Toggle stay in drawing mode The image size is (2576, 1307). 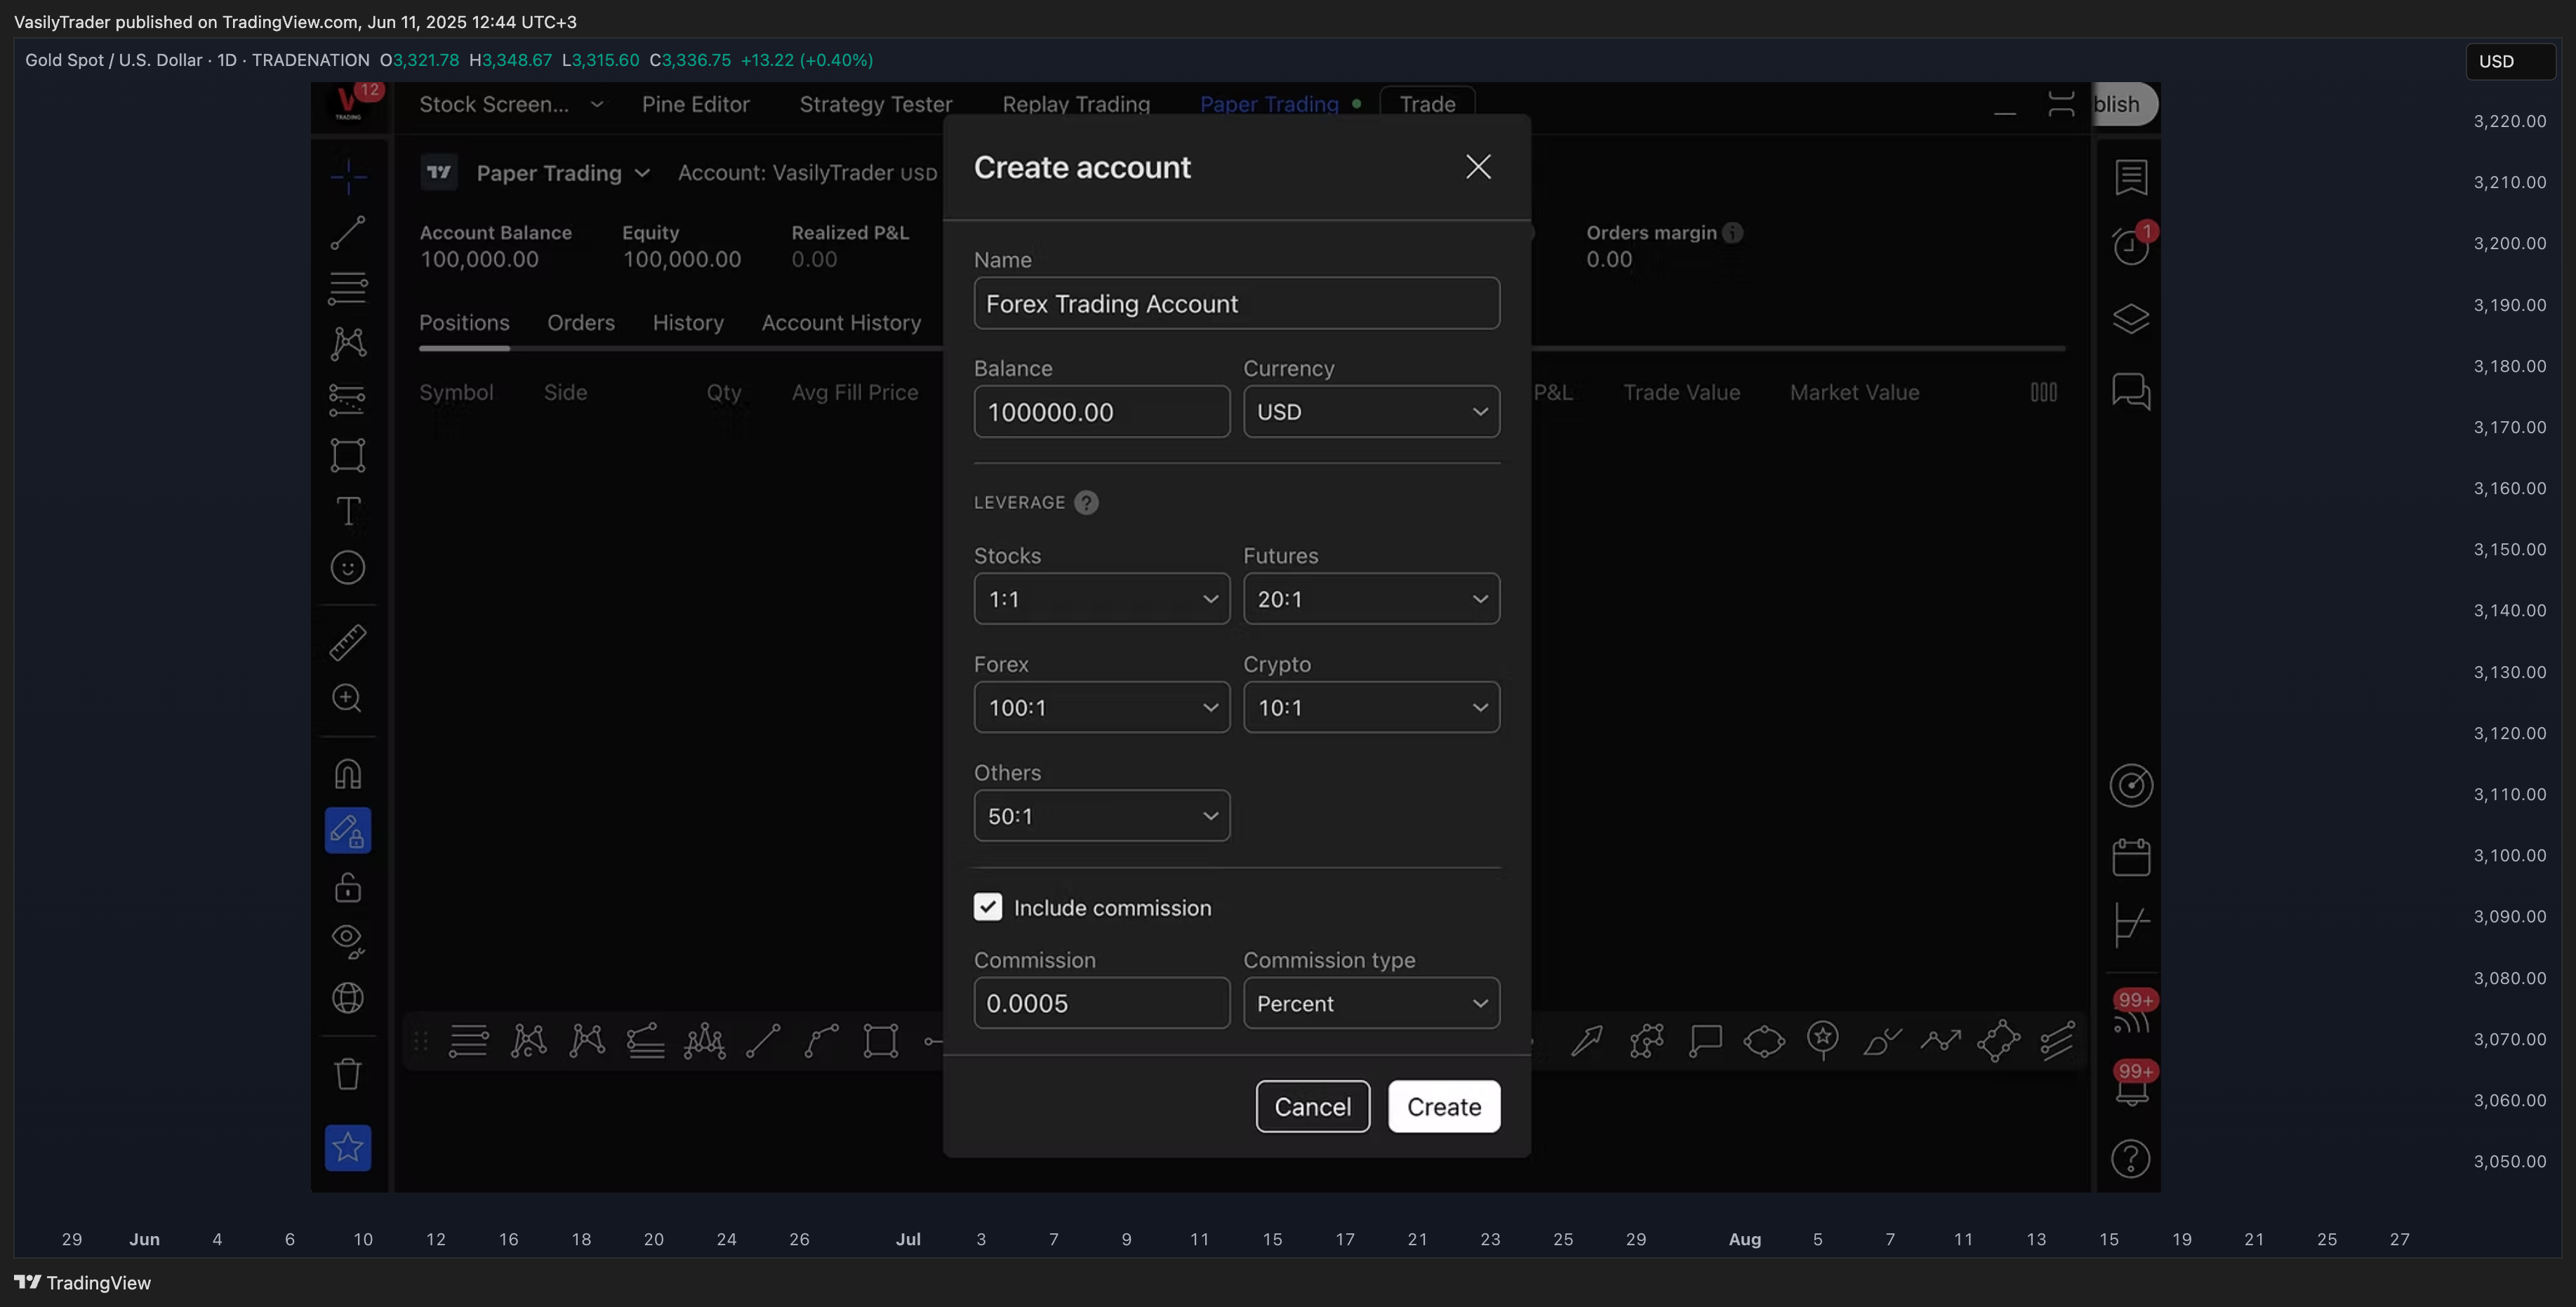click(x=348, y=830)
